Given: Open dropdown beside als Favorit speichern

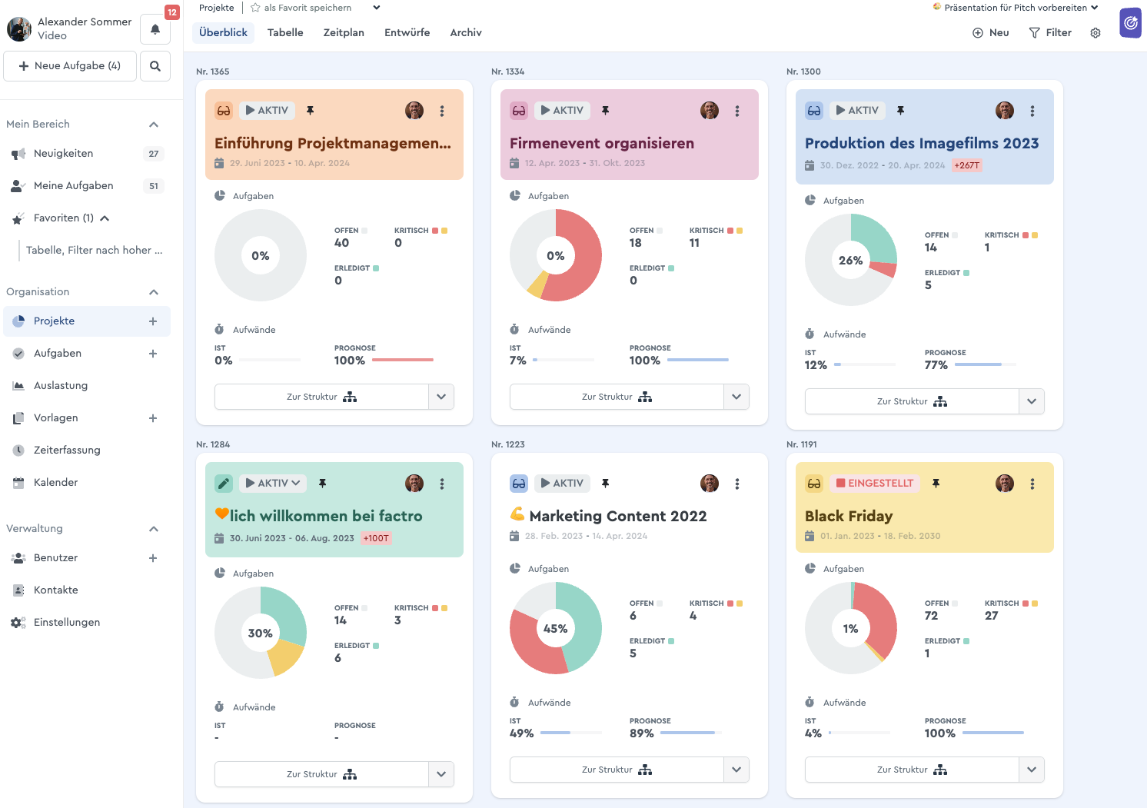Looking at the screenshot, I should [x=377, y=8].
